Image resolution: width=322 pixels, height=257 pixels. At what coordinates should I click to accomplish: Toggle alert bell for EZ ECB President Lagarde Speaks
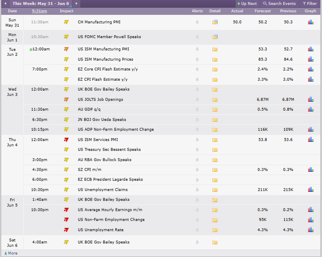(x=197, y=180)
